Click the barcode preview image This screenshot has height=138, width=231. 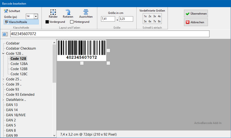click(x=82, y=50)
